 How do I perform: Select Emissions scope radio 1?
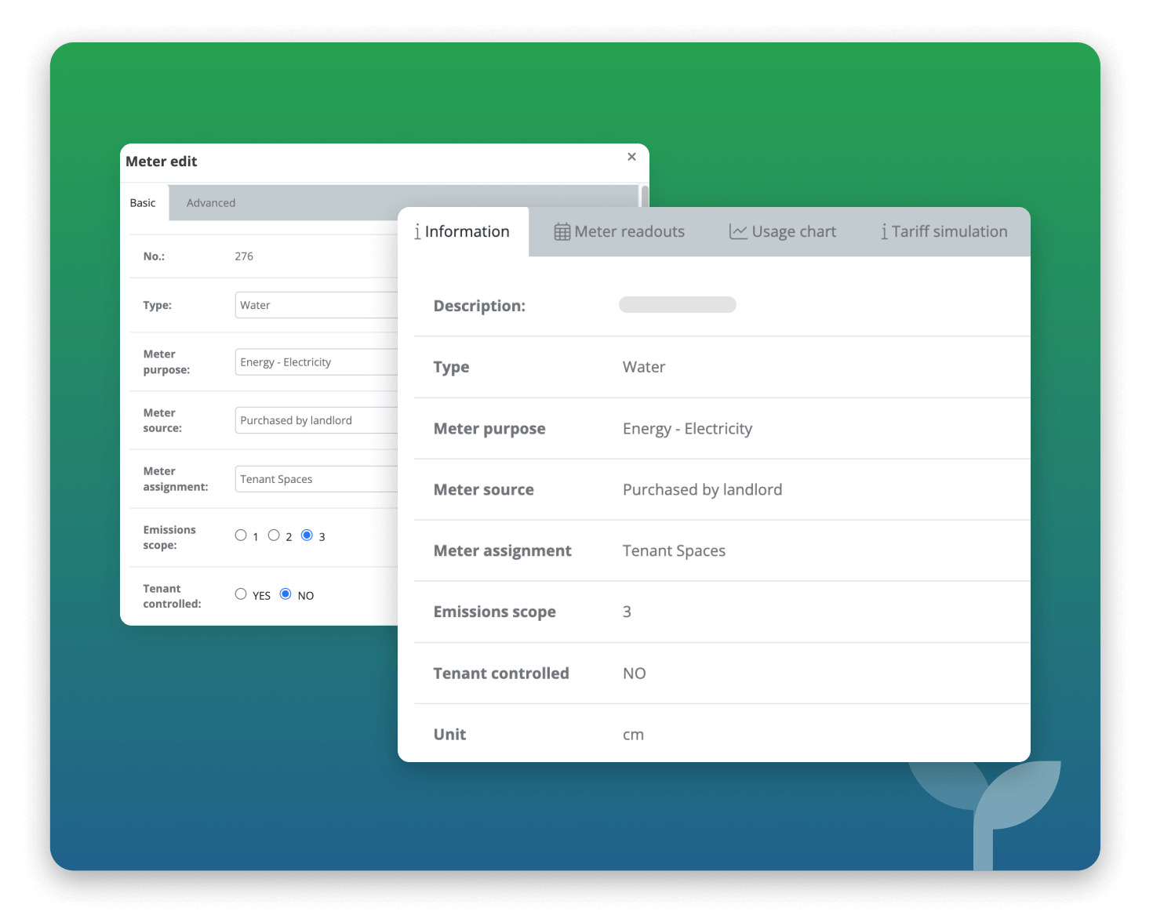pos(241,536)
